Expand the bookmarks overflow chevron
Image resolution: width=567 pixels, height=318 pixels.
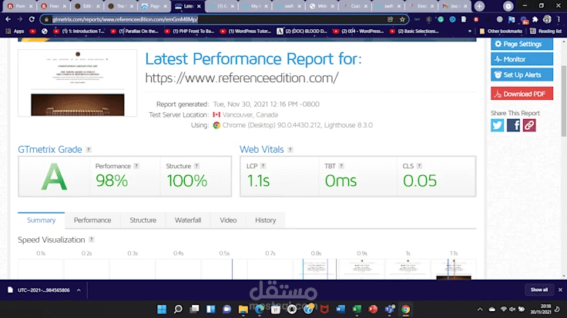(470, 31)
